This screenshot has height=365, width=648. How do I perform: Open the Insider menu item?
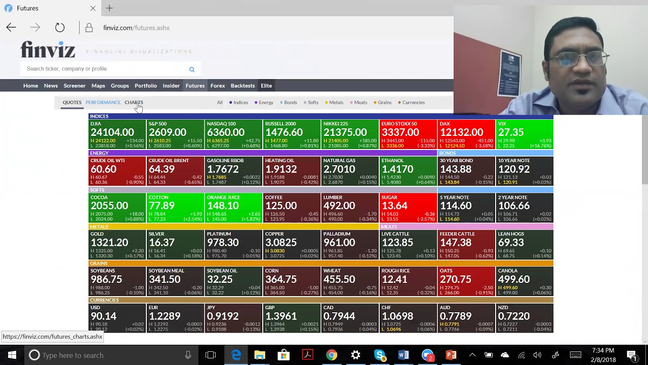[x=171, y=86]
